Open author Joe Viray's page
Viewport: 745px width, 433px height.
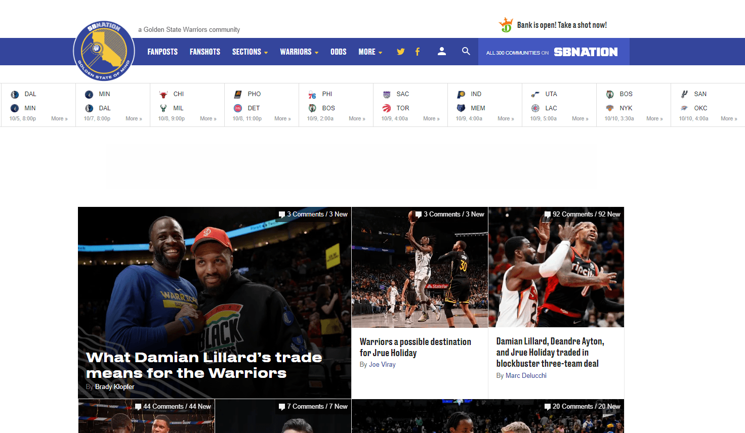pos(382,365)
